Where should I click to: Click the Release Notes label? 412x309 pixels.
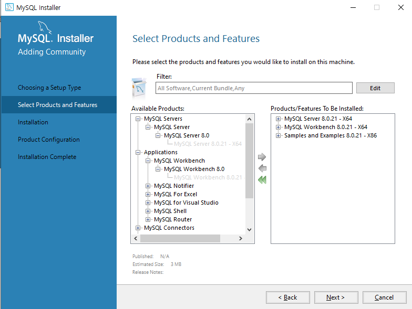pos(148,272)
